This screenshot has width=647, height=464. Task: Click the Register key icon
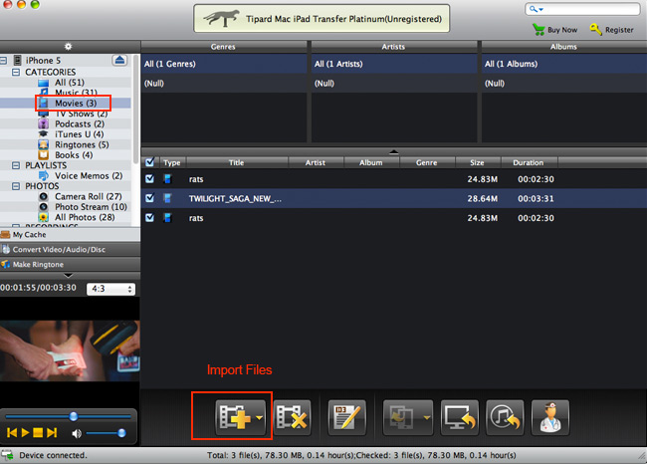pyautogui.click(x=596, y=29)
